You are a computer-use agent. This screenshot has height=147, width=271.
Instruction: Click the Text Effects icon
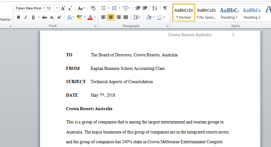click(x=69, y=17)
